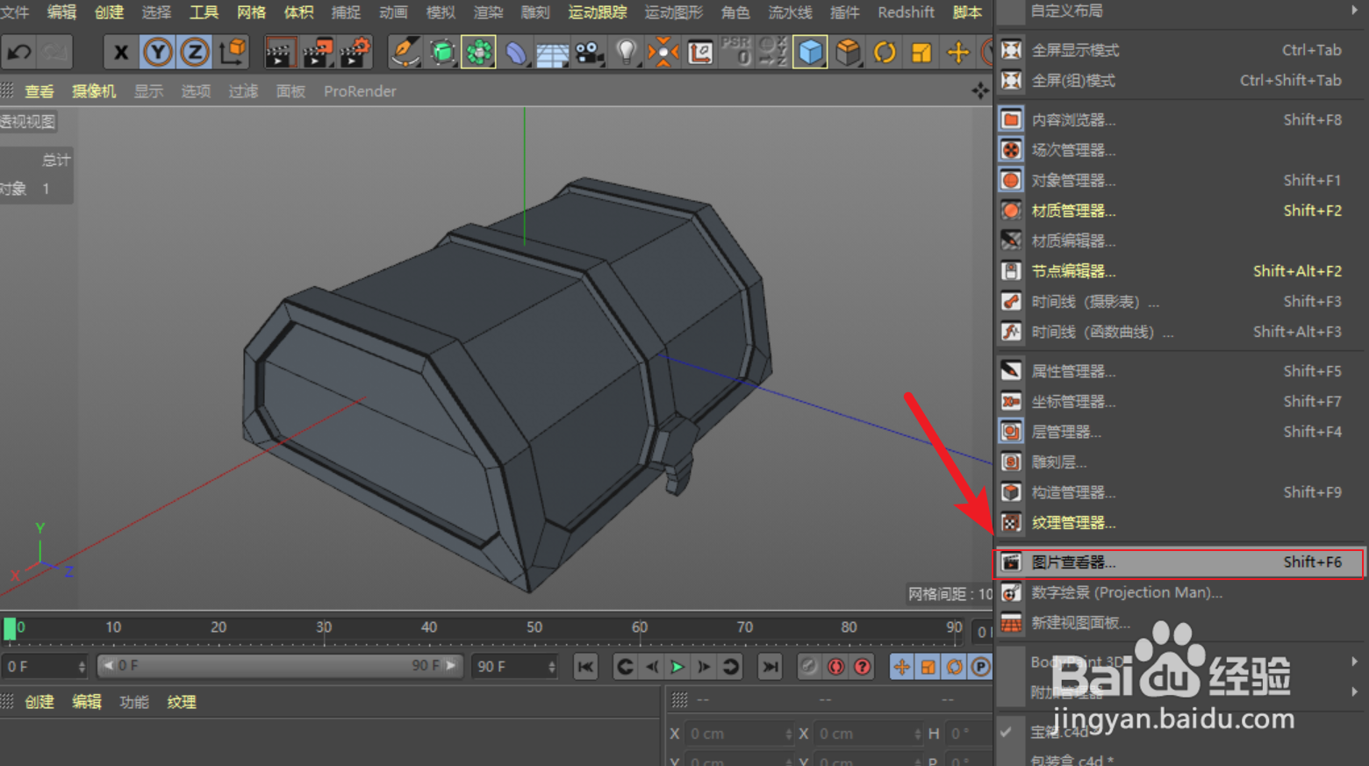Choose 节点编辑器 menu entry
This screenshot has width=1369, height=766.
point(1179,271)
